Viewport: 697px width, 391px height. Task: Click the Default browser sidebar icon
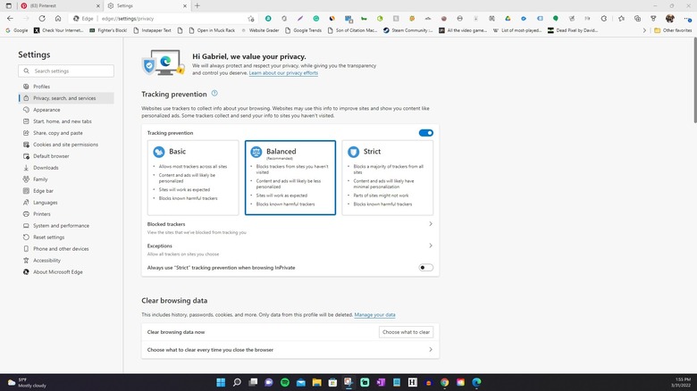(26, 156)
